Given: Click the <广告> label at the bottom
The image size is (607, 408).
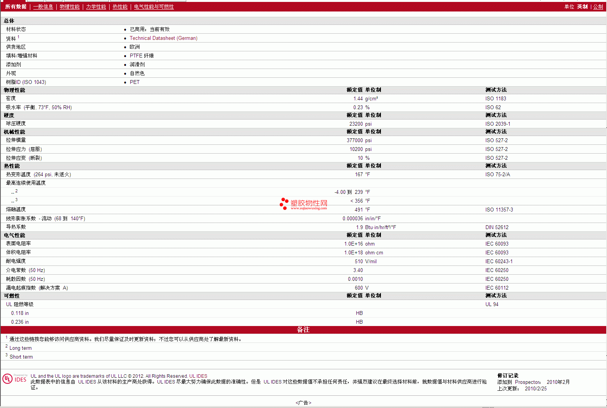Looking at the screenshot, I should [x=303, y=403].
